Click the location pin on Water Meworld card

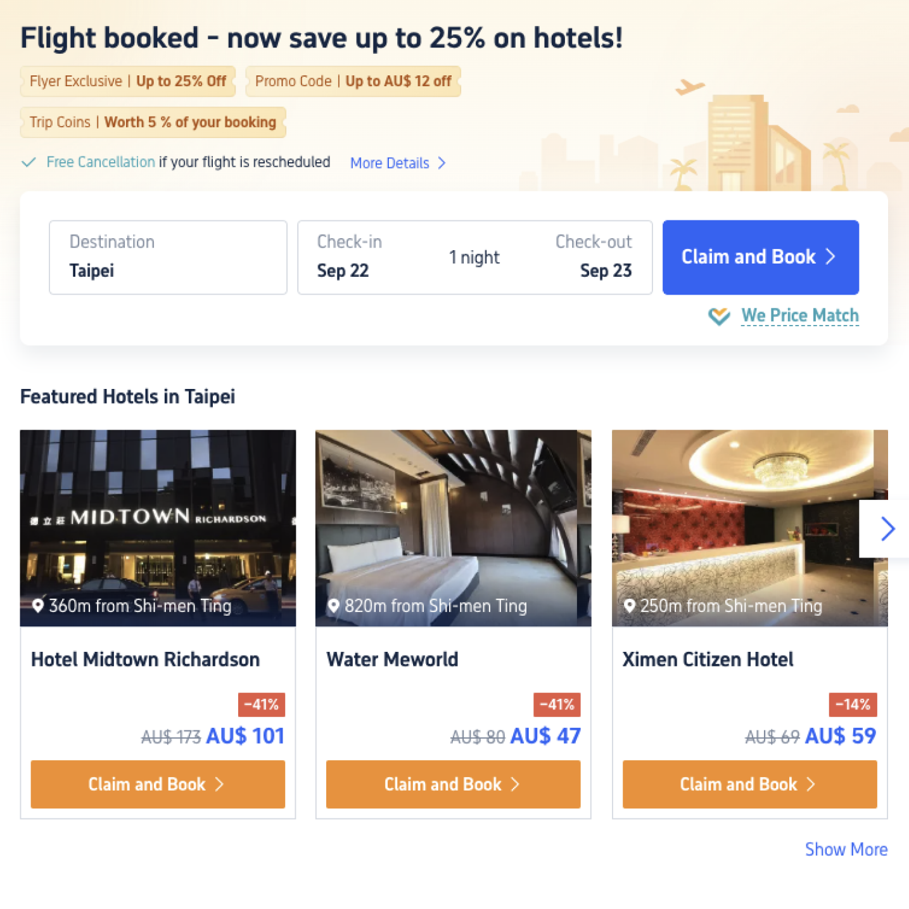334,606
